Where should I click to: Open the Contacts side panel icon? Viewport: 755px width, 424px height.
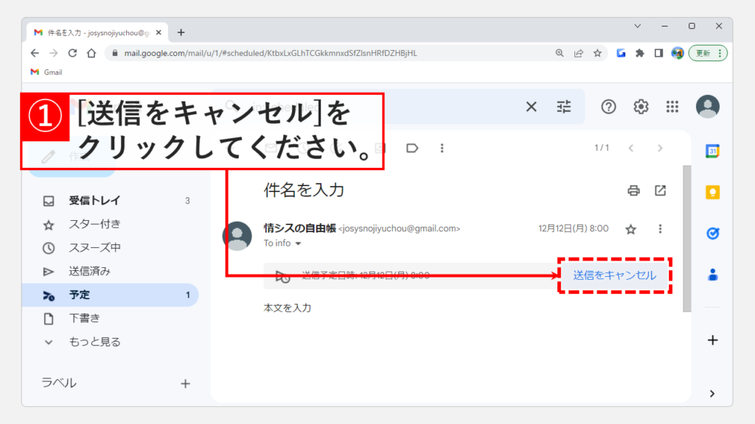[713, 275]
